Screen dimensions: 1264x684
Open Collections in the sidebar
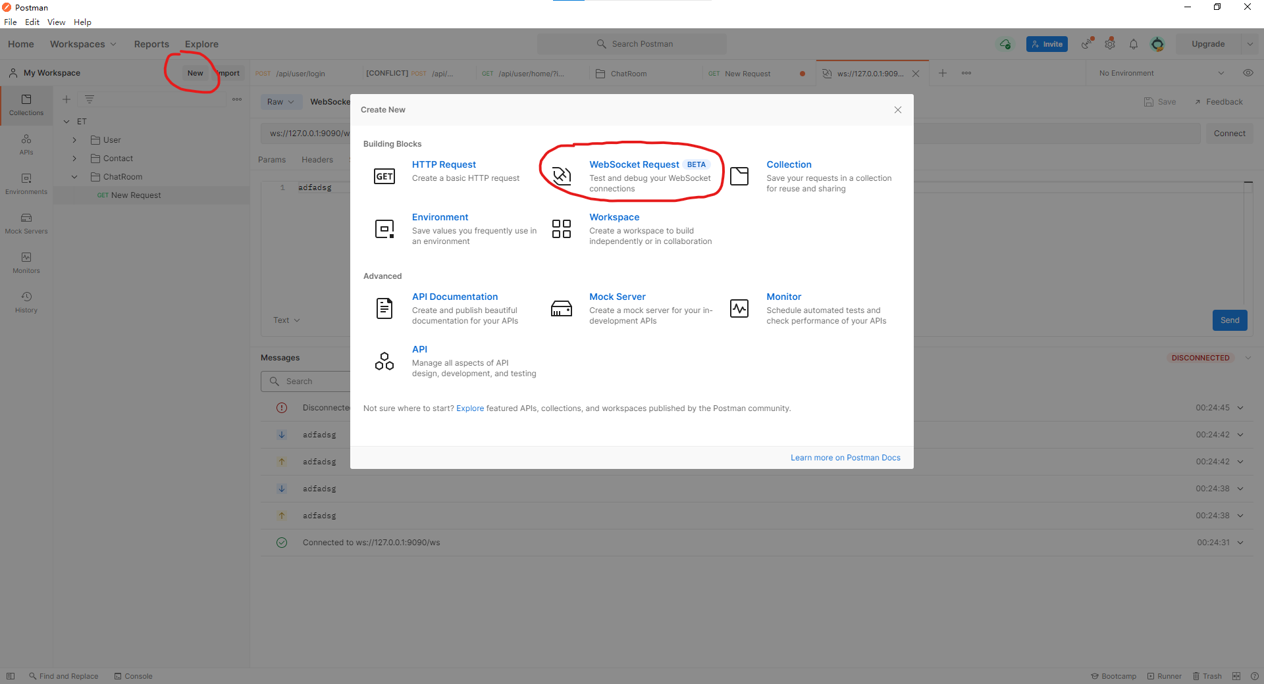click(x=26, y=105)
